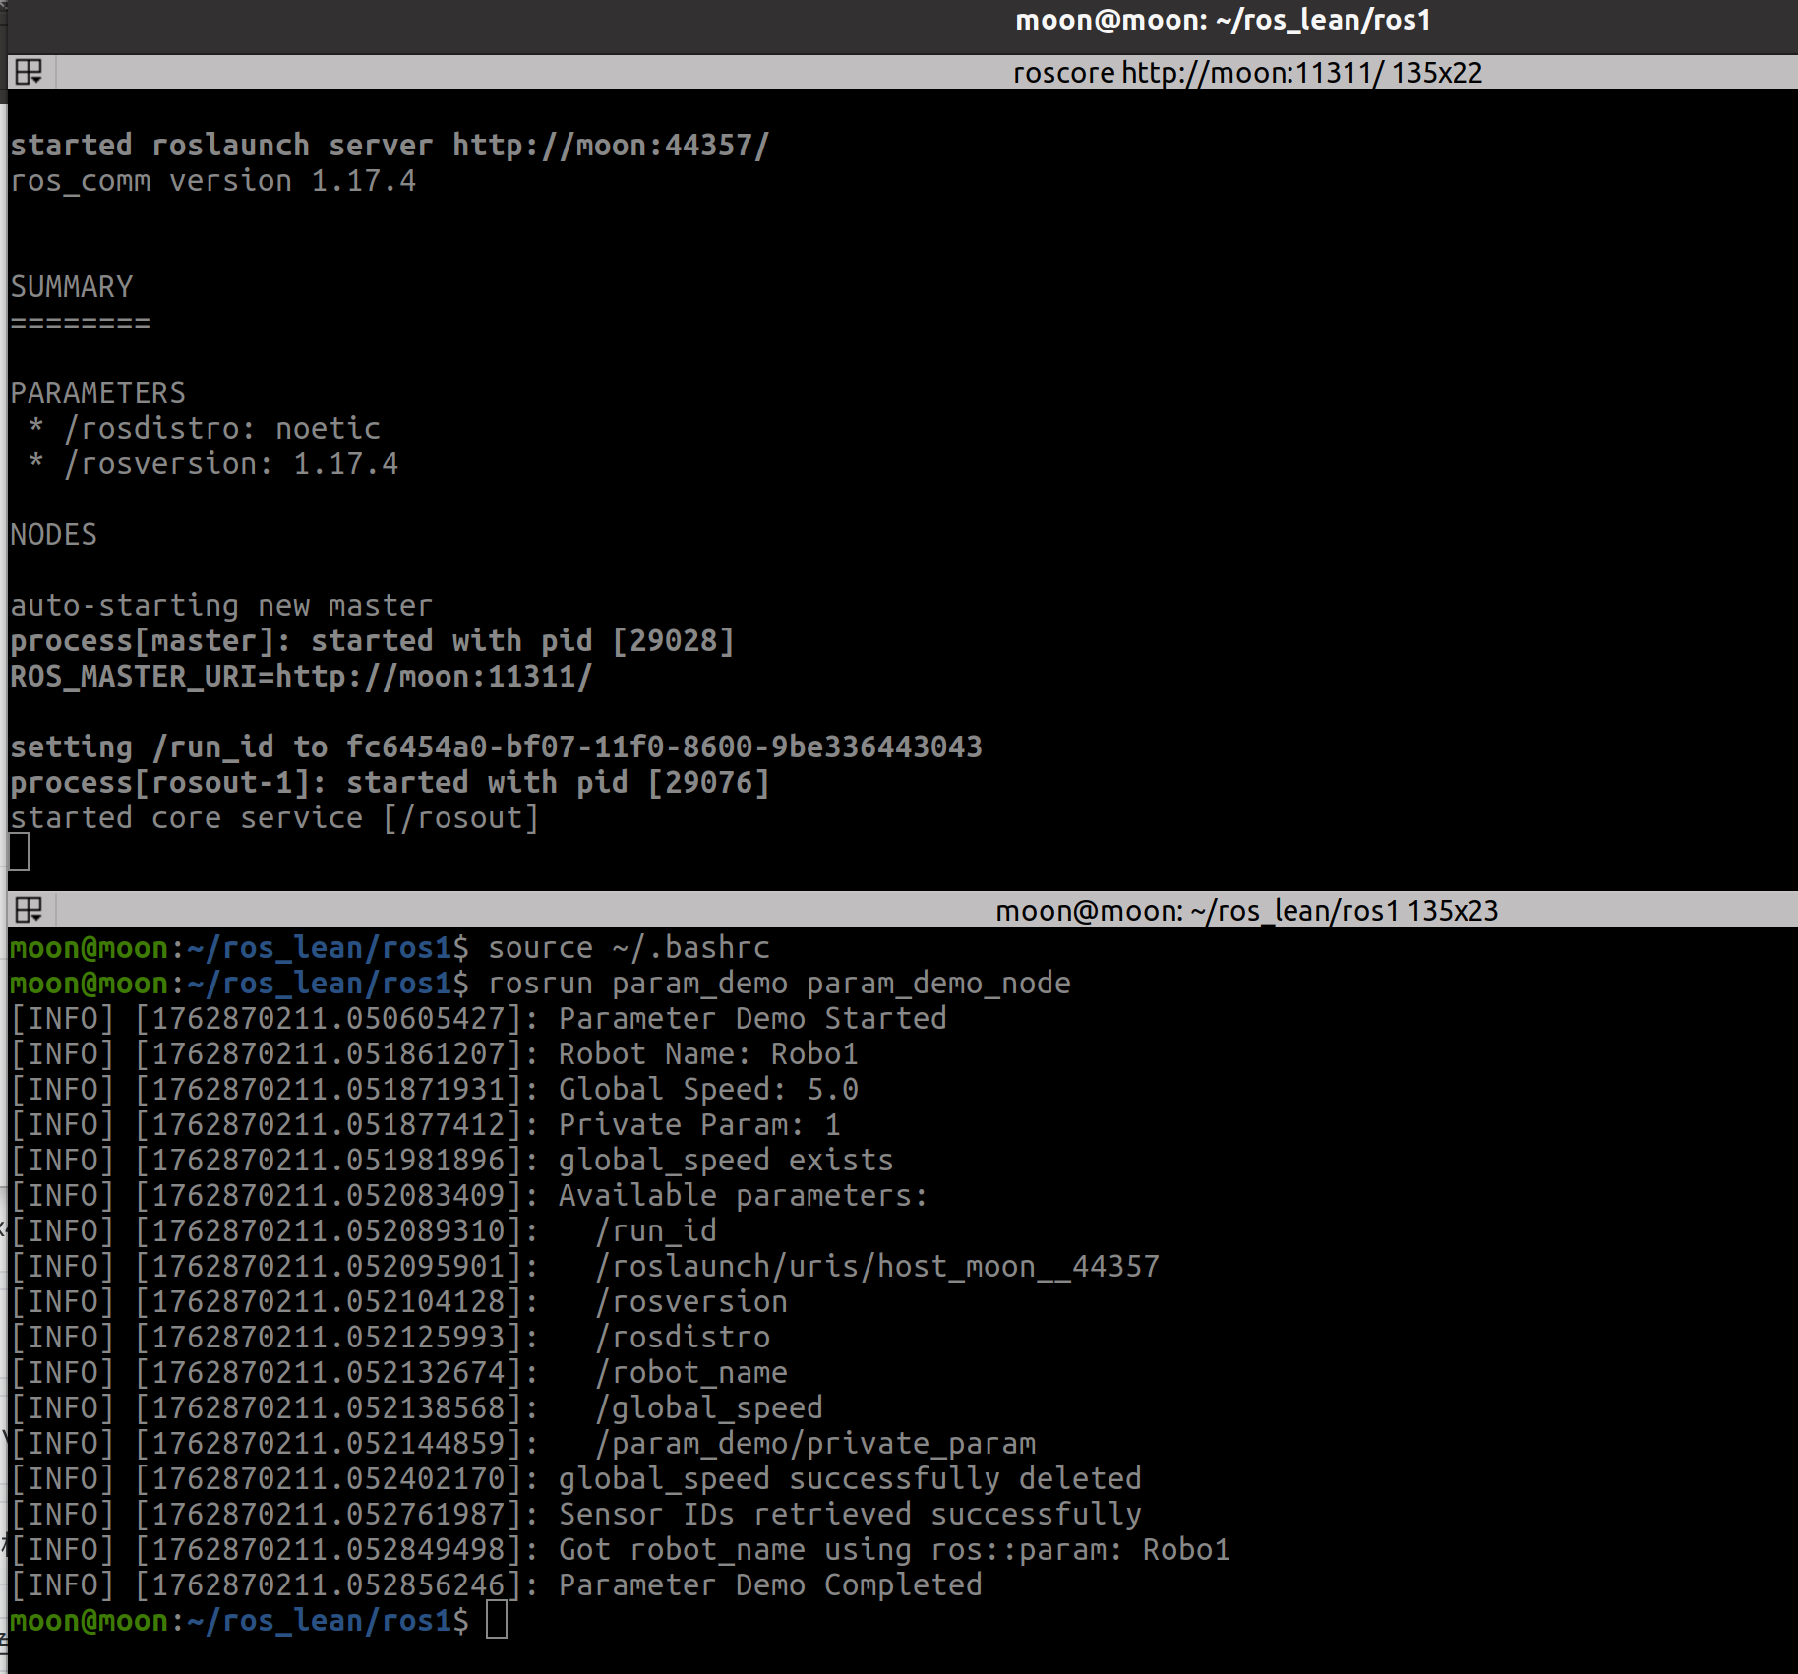Click the 'process[rosout-1]: started with pid [29076]' line
The image size is (1798, 1674).
coord(390,783)
